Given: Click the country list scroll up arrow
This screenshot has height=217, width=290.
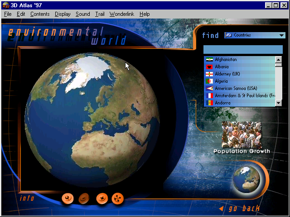Looking at the screenshot, I should coord(278,60).
